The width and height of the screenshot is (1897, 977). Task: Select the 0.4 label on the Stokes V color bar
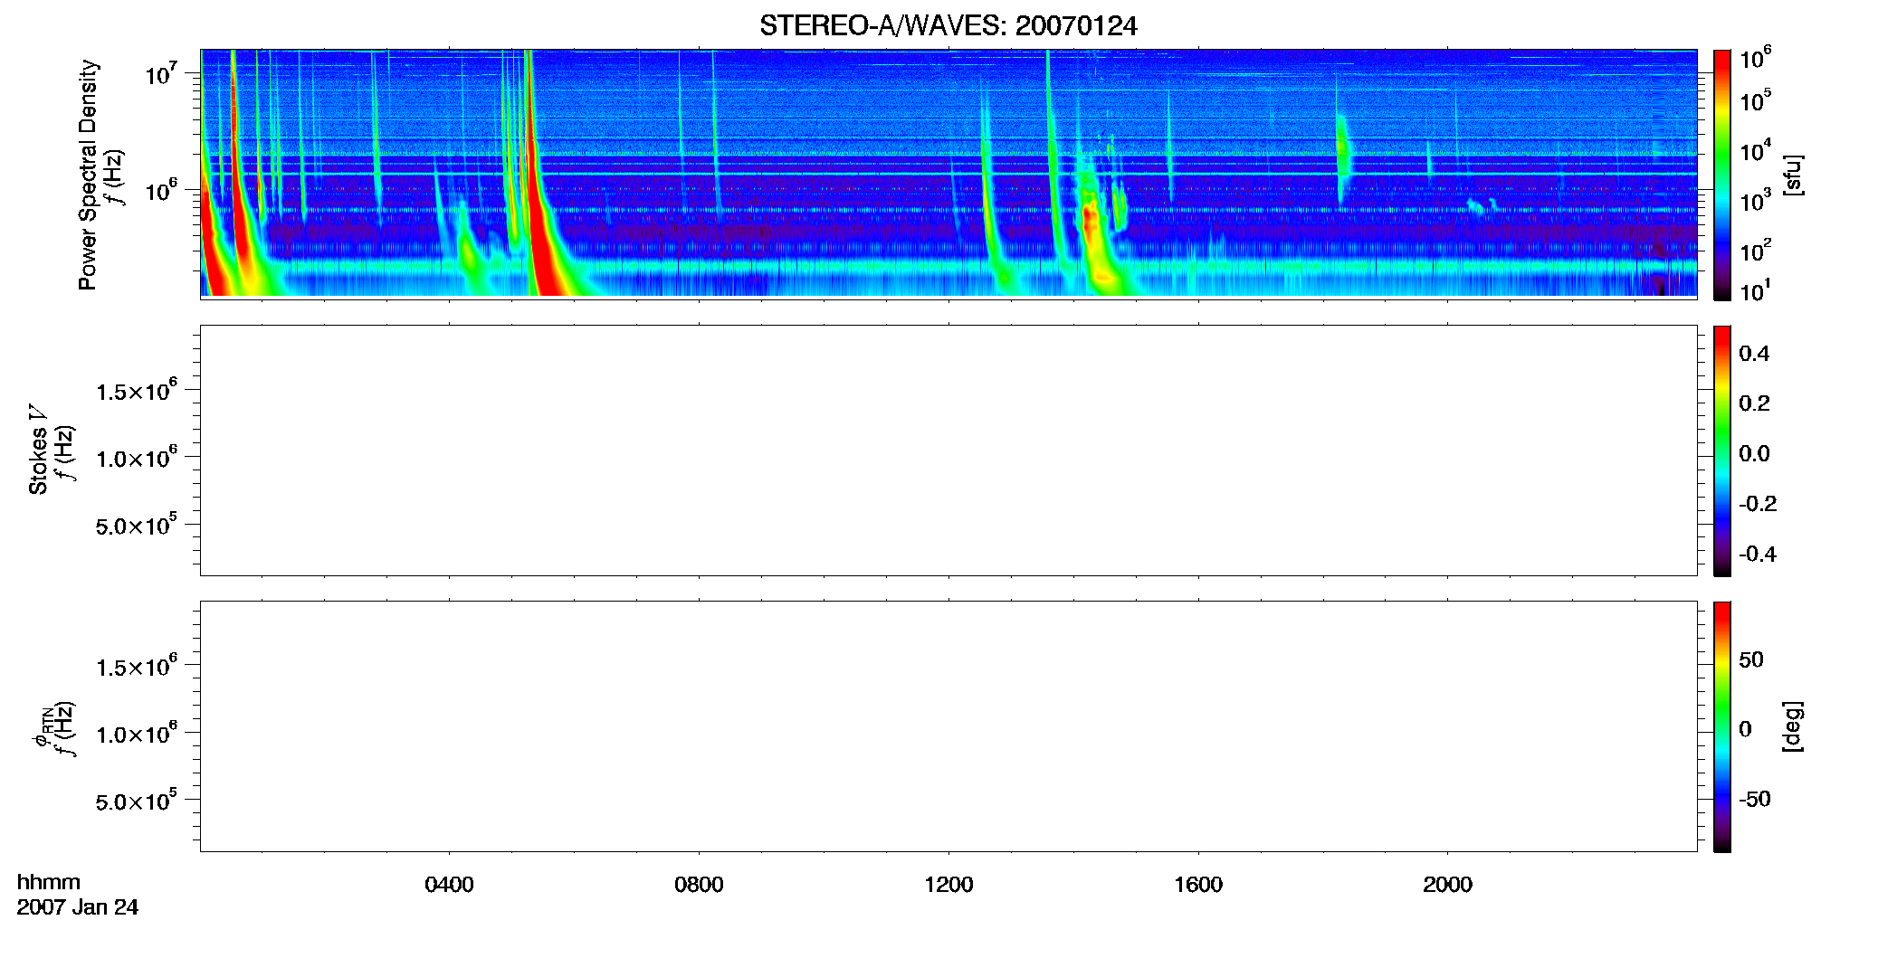[1754, 354]
